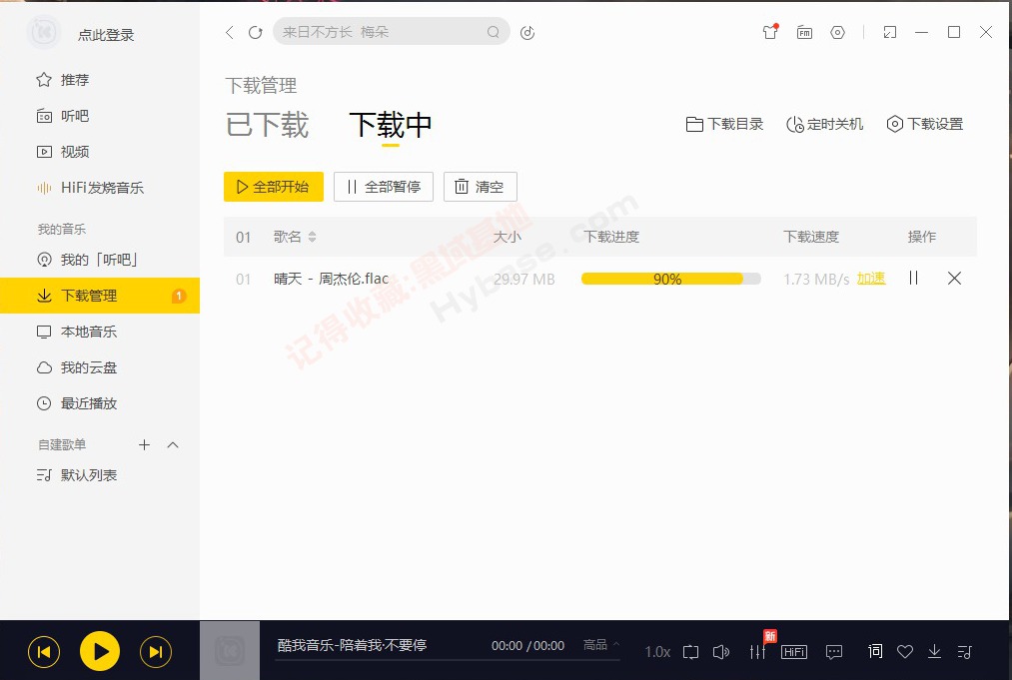The image size is (1012, 680).
Task: Click the album cover thumbnail in player bar
Action: (230, 650)
